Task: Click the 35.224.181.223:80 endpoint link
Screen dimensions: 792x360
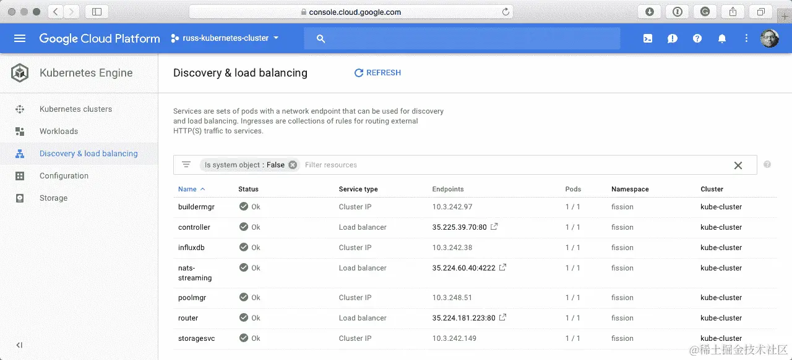Action: pos(464,318)
